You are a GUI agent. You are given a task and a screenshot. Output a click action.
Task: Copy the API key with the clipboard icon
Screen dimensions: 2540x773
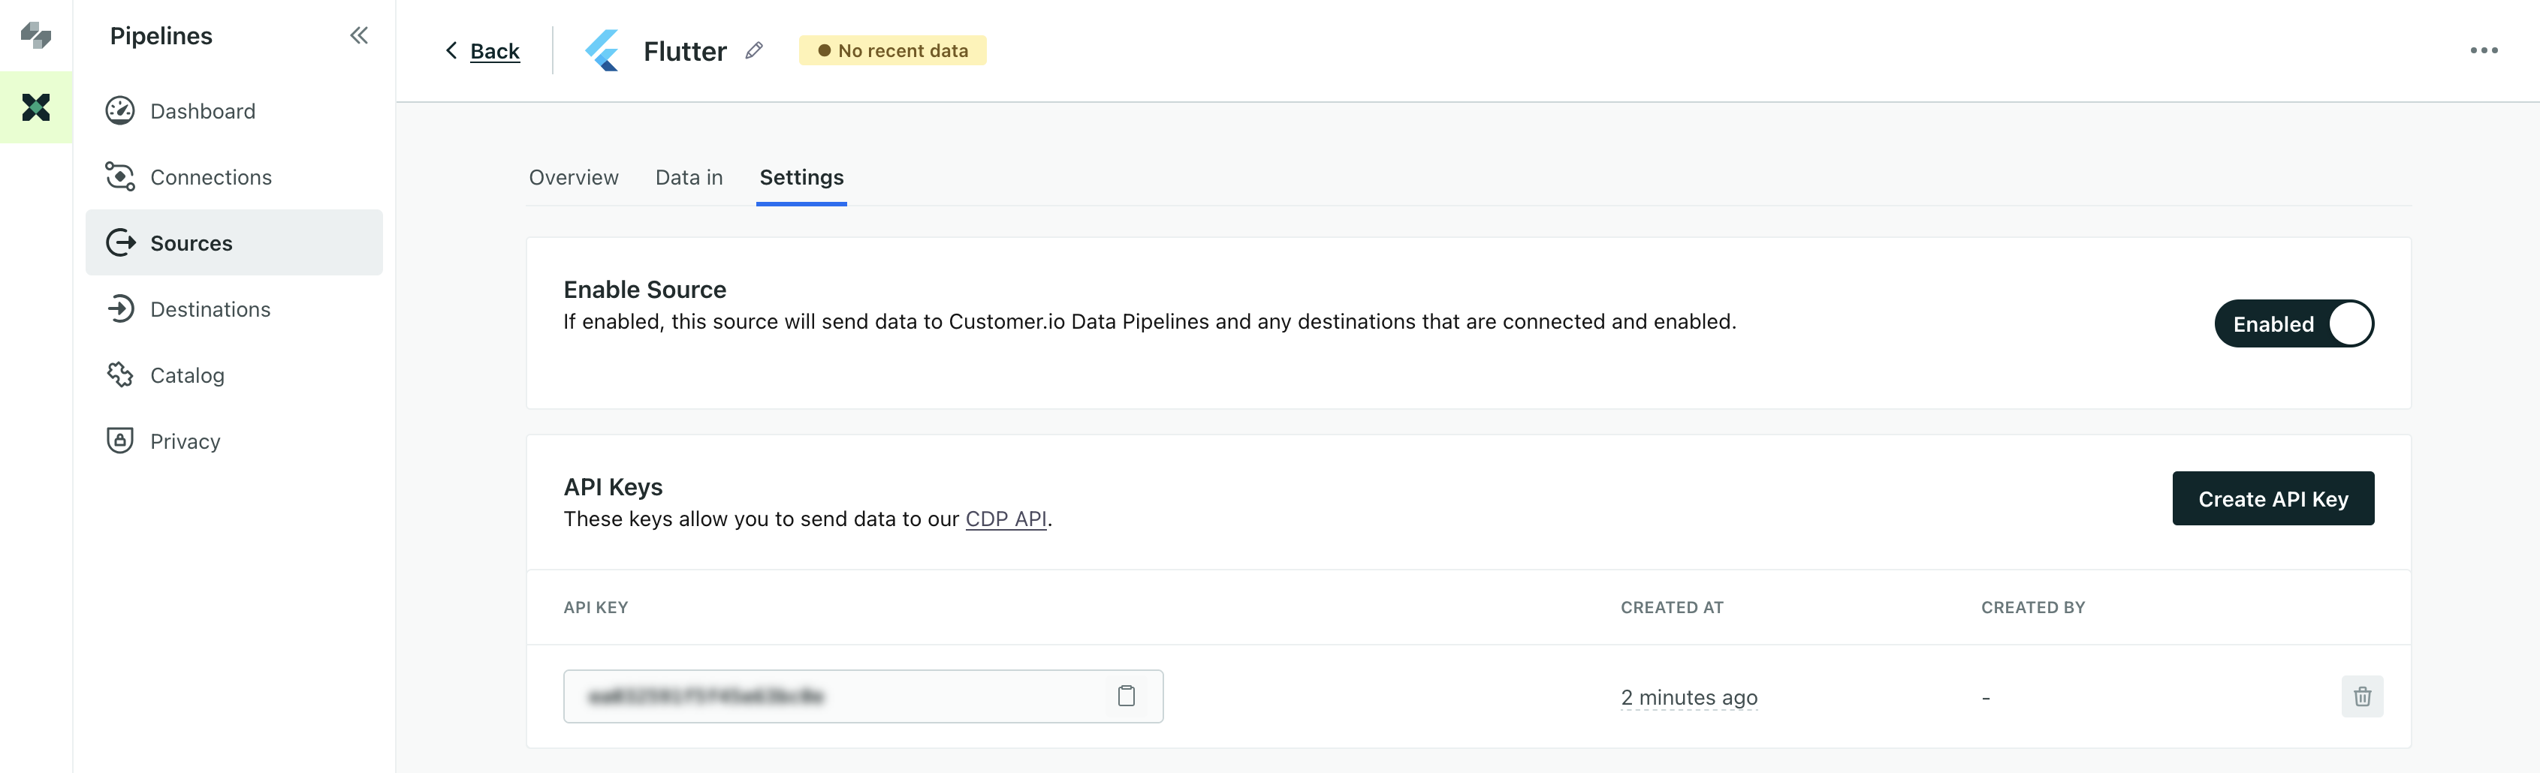1126,697
